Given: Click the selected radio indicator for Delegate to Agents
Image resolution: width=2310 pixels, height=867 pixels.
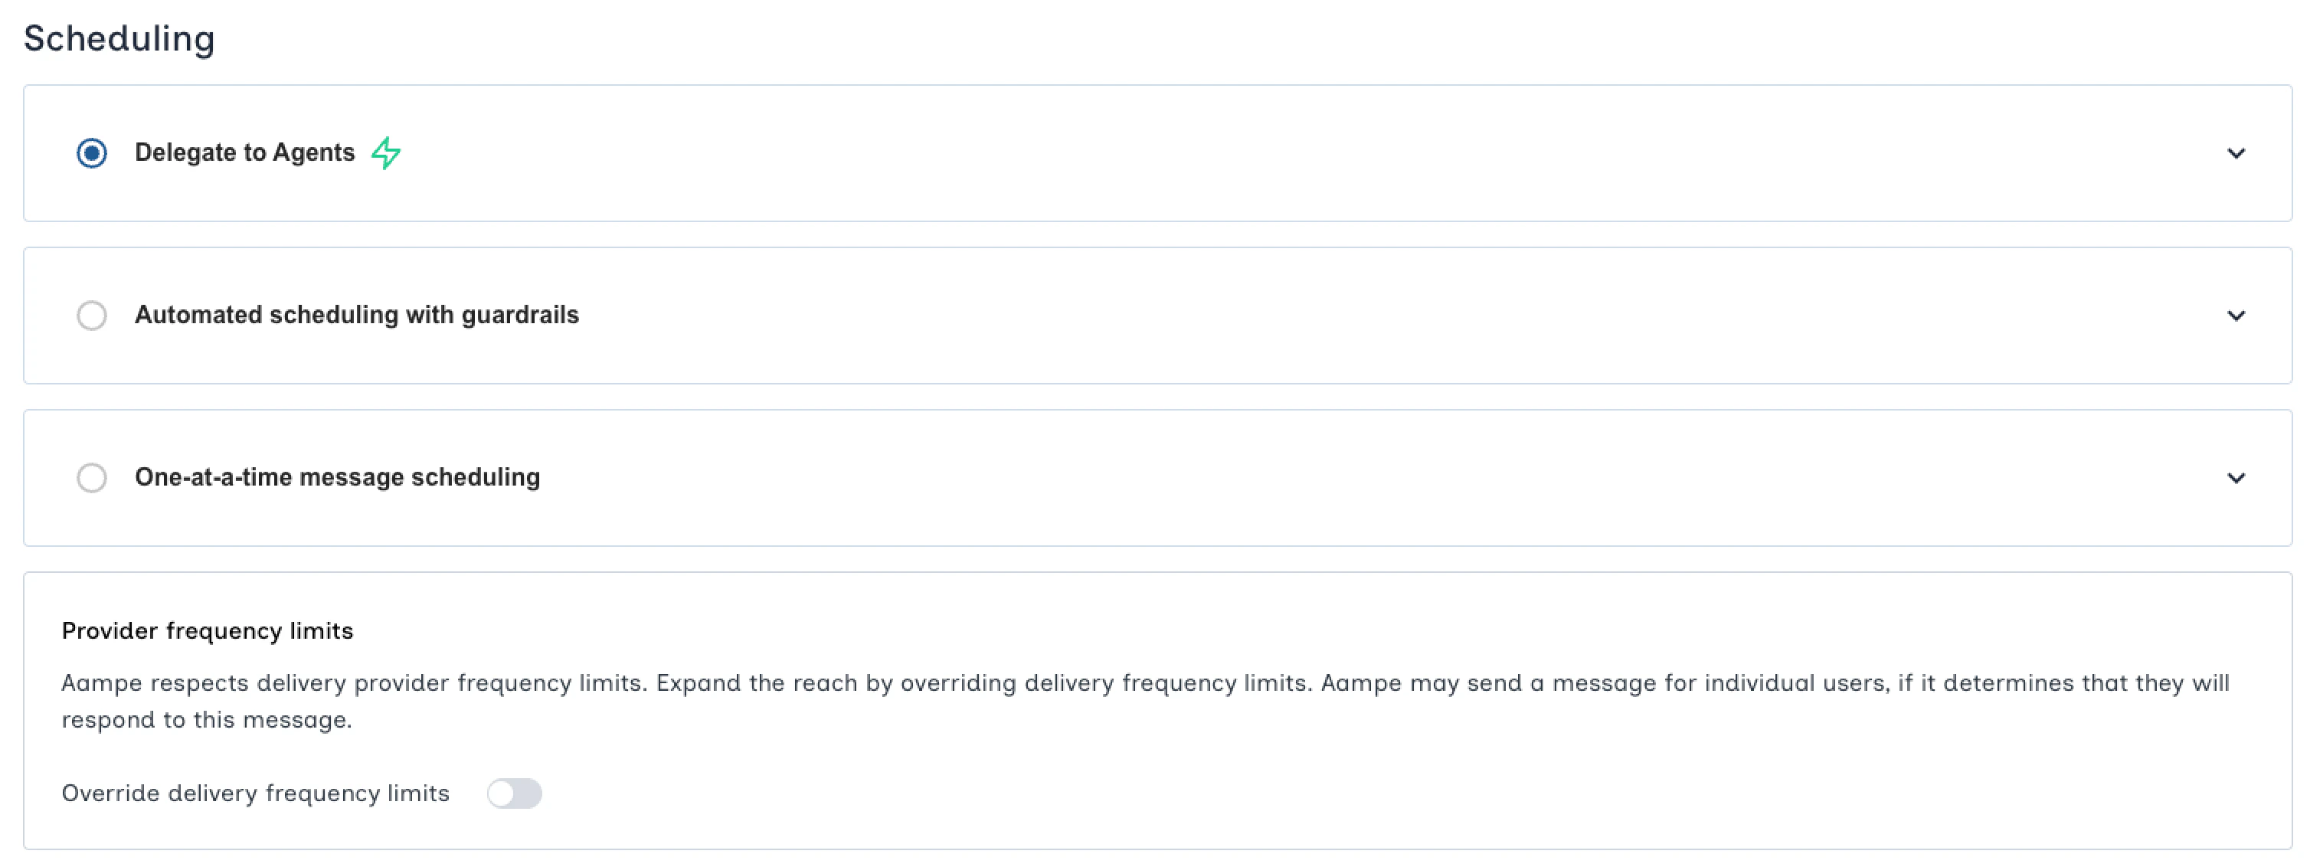Looking at the screenshot, I should (x=91, y=153).
